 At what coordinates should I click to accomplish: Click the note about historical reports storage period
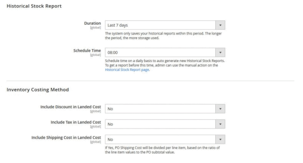(163, 36)
